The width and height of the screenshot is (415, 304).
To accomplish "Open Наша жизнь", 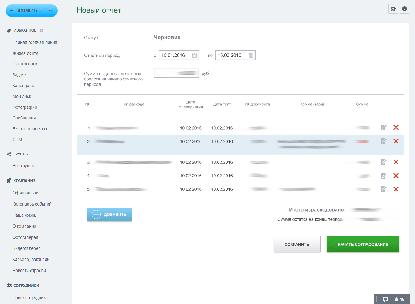I will (x=24, y=215).
